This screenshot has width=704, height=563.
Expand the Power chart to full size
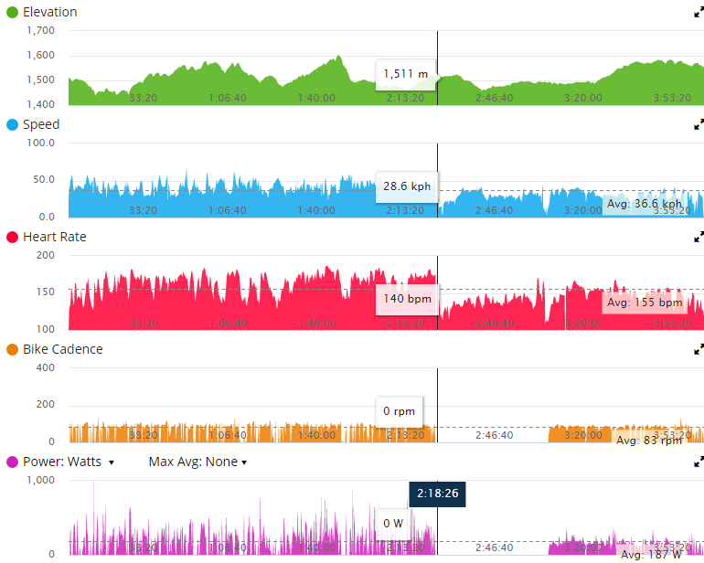pyautogui.click(x=699, y=462)
